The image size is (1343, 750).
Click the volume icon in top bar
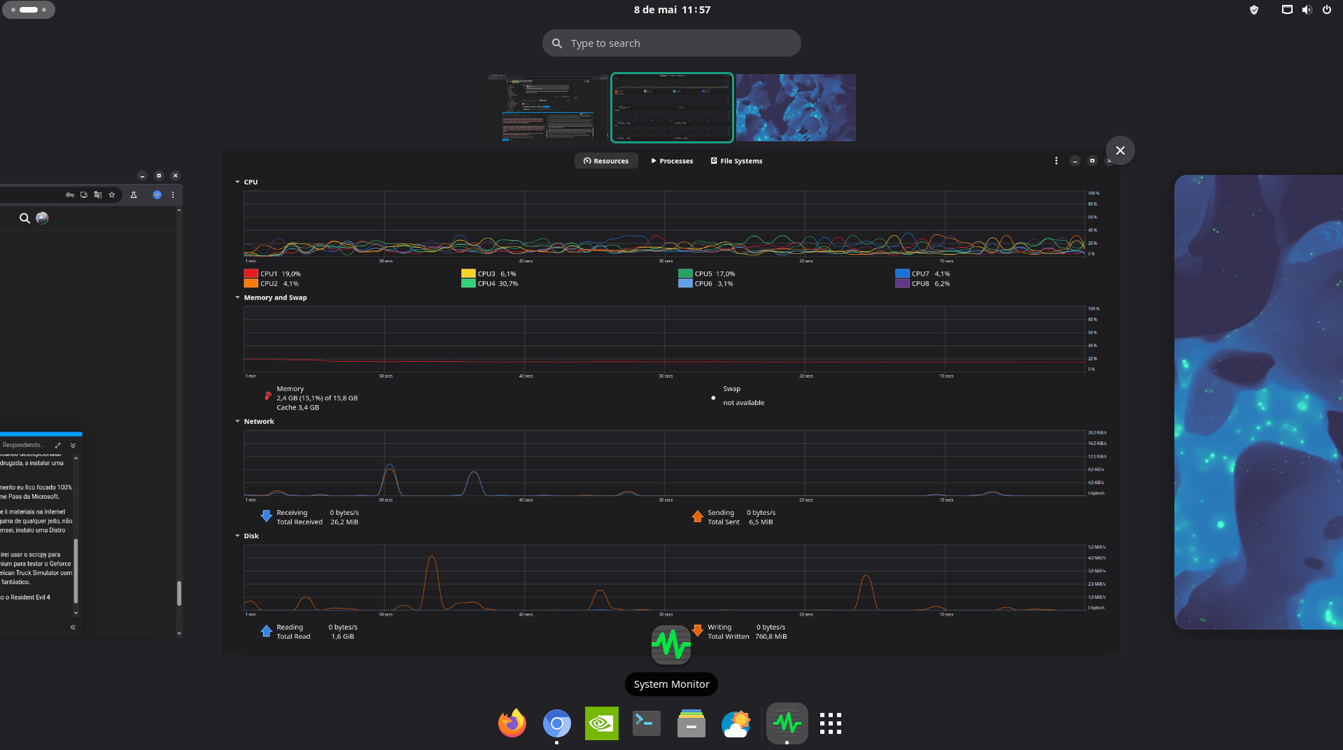click(1307, 10)
